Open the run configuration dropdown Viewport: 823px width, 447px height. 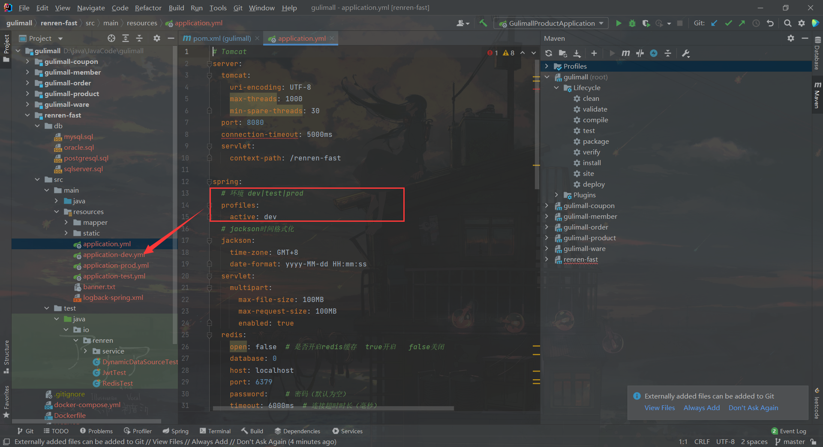pos(551,23)
